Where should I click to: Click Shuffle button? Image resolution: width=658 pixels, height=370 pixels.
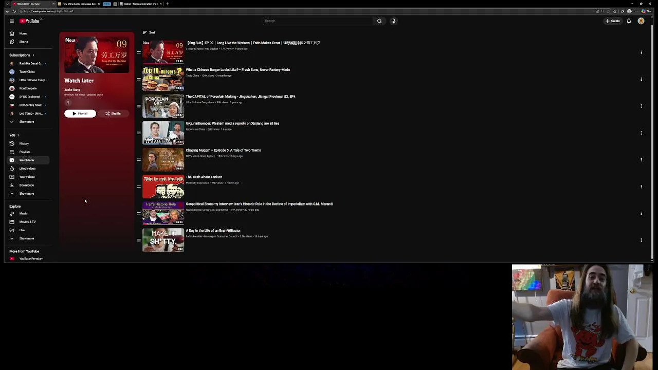113,114
